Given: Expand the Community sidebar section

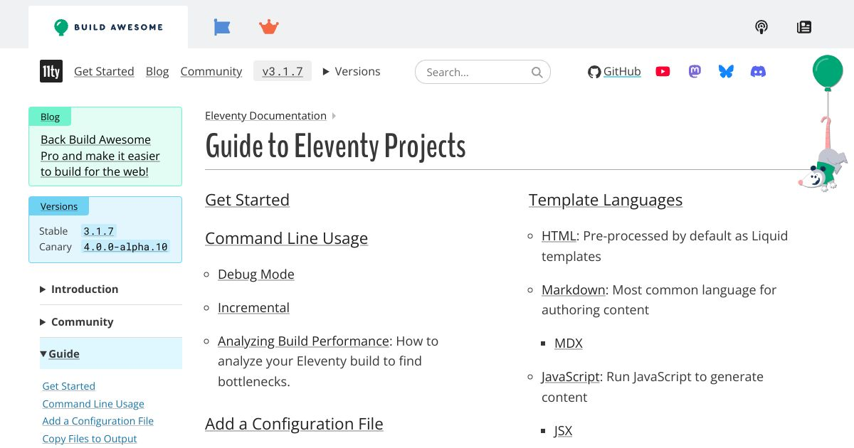Looking at the screenshot, I should point(77,321).
